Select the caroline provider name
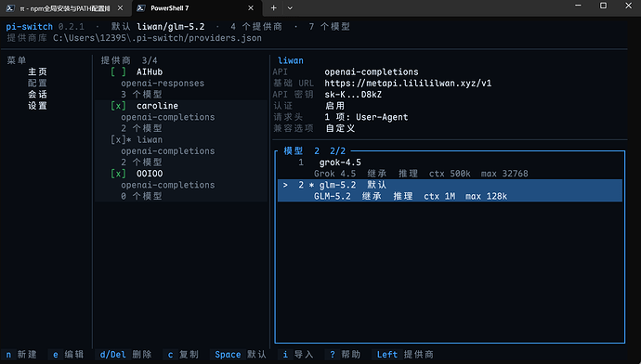This screenshot has height=364, width=641. tap(157, 106)
